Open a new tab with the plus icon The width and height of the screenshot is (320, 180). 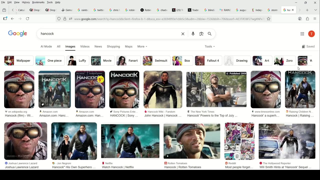click(x=307, y=10)
